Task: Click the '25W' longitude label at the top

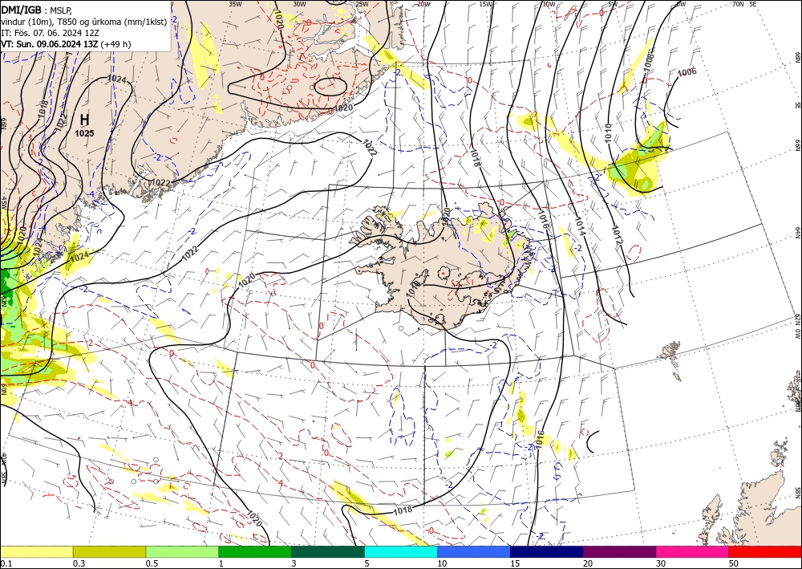Action: [x=362, y=4]
